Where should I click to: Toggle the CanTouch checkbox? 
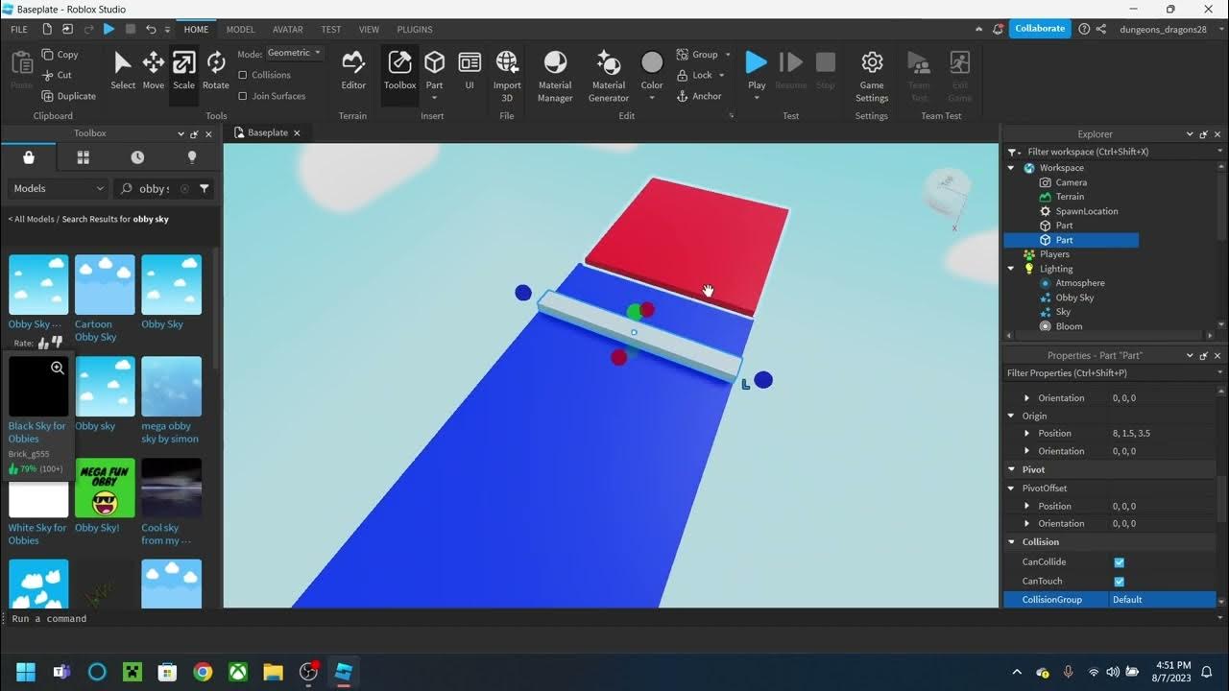pos(1119,582)
